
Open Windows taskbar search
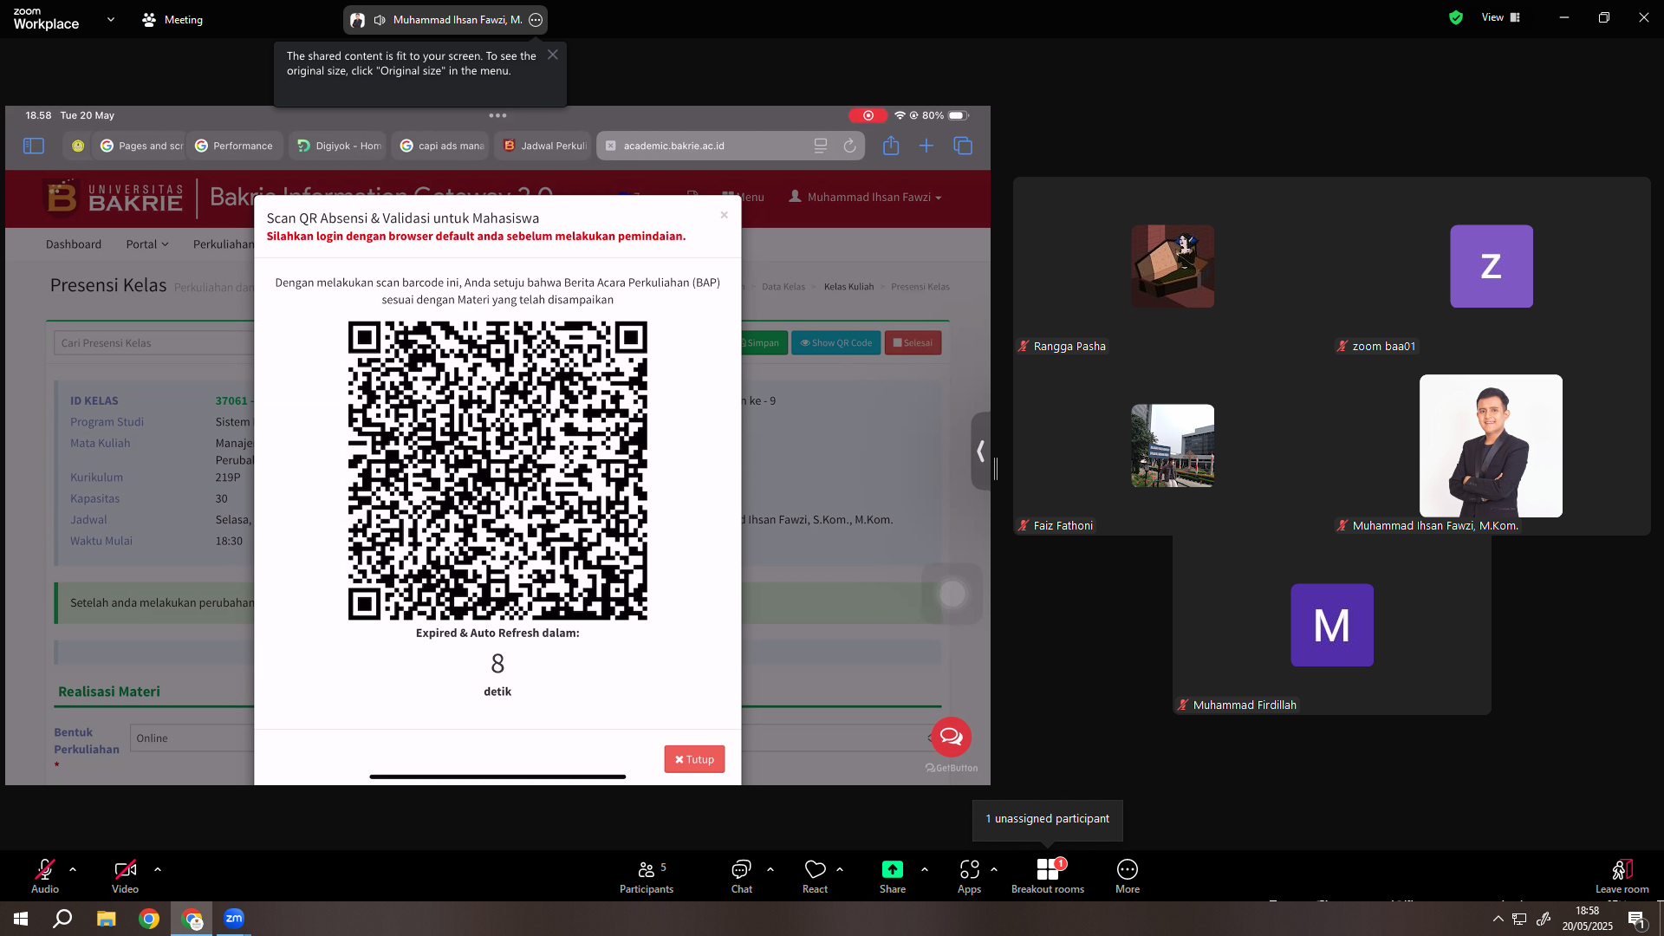click(62, 919)
